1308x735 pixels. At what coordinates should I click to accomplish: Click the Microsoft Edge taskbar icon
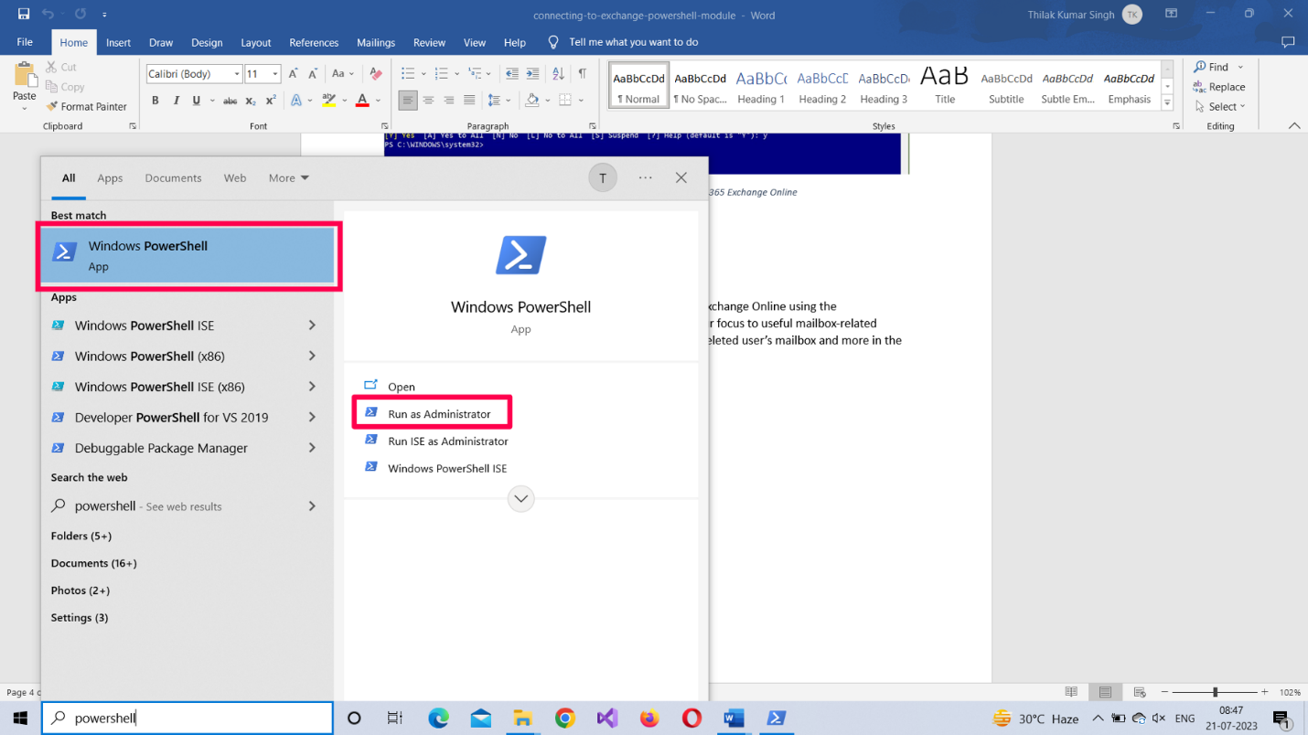[438, 719]
